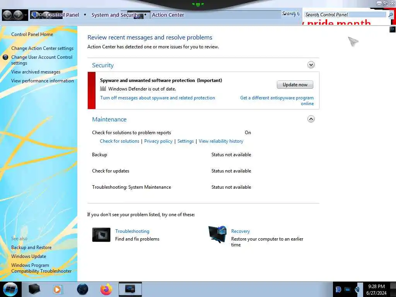The height and width of the screenshot is (297, 396).
Task: Open the Recovery link
Action: point(241,231)
